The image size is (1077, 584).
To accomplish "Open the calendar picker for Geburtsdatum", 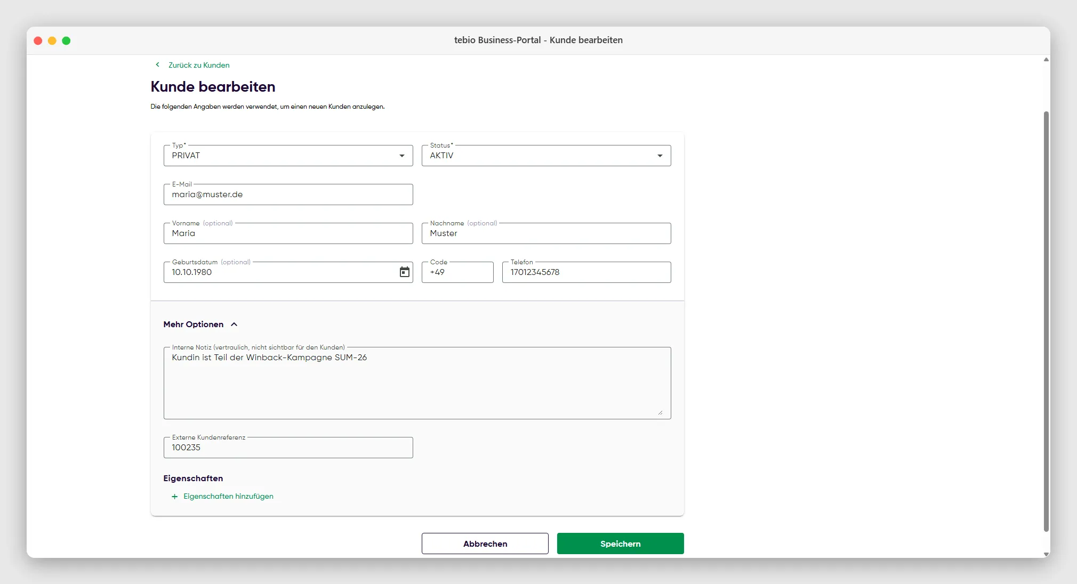I will pyautogui.click(x=405, y=272).
